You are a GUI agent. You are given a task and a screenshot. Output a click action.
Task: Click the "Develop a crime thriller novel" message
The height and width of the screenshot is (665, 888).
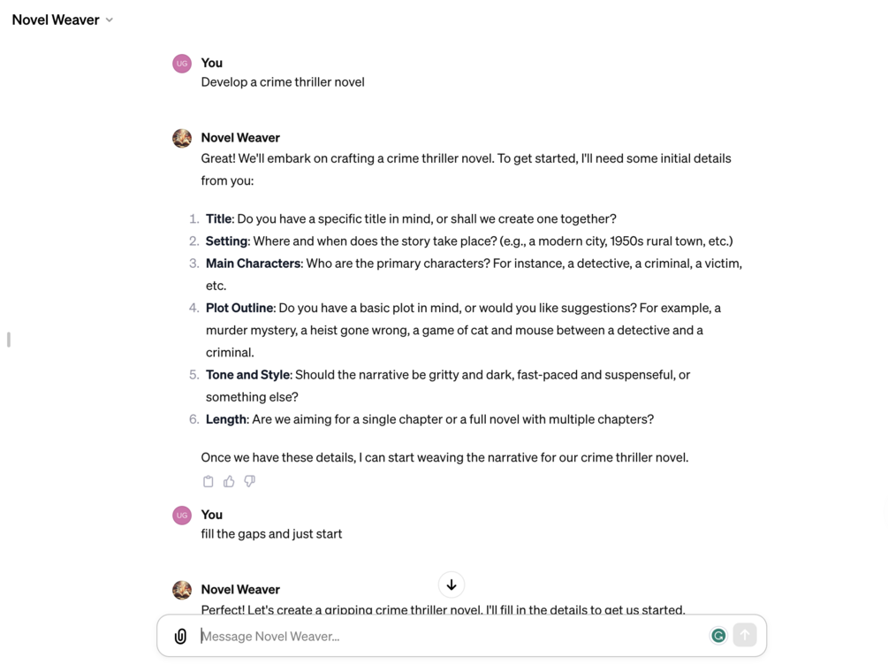click(x=283, y=82)
